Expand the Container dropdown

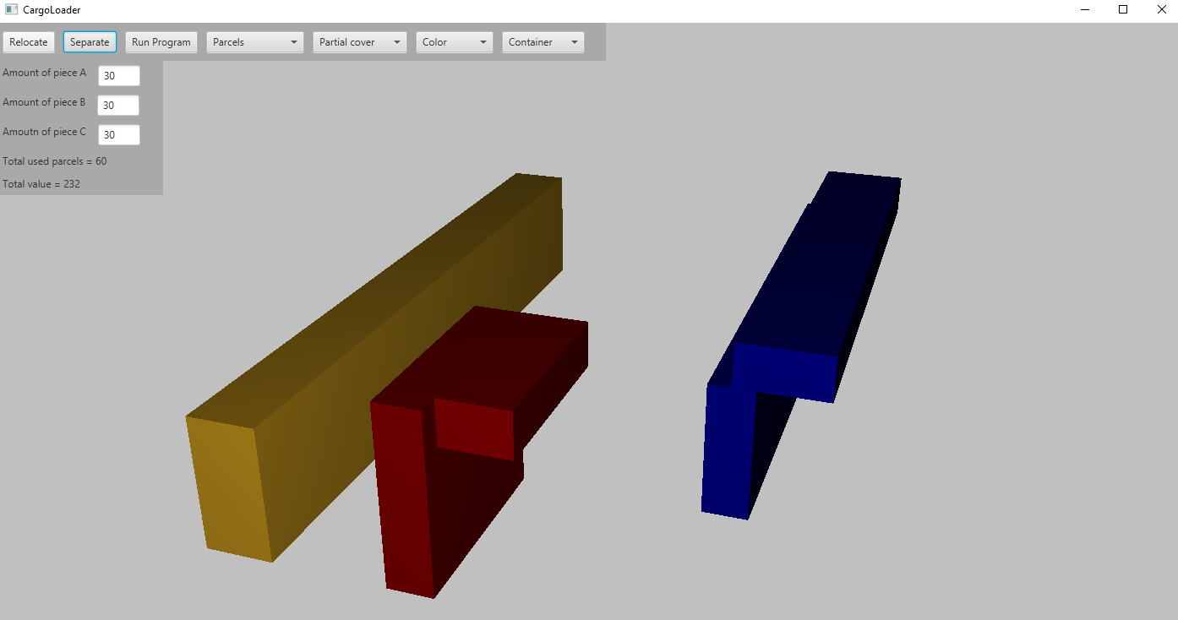click(x=543, y=41)
